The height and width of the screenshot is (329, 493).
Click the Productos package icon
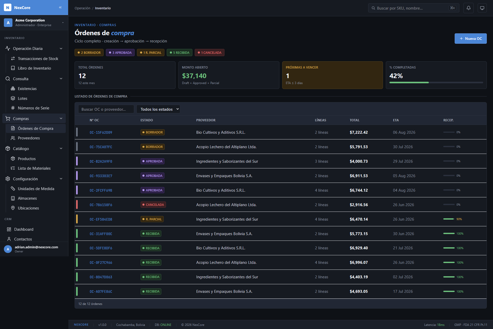13,159
